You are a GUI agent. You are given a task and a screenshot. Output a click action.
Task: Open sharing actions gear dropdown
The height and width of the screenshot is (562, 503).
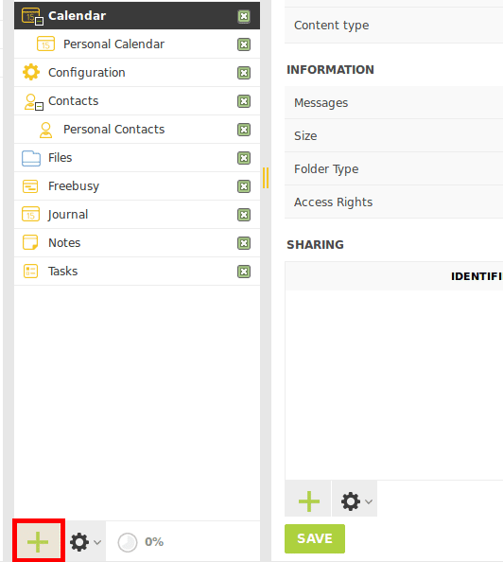(x=355, y=501)
